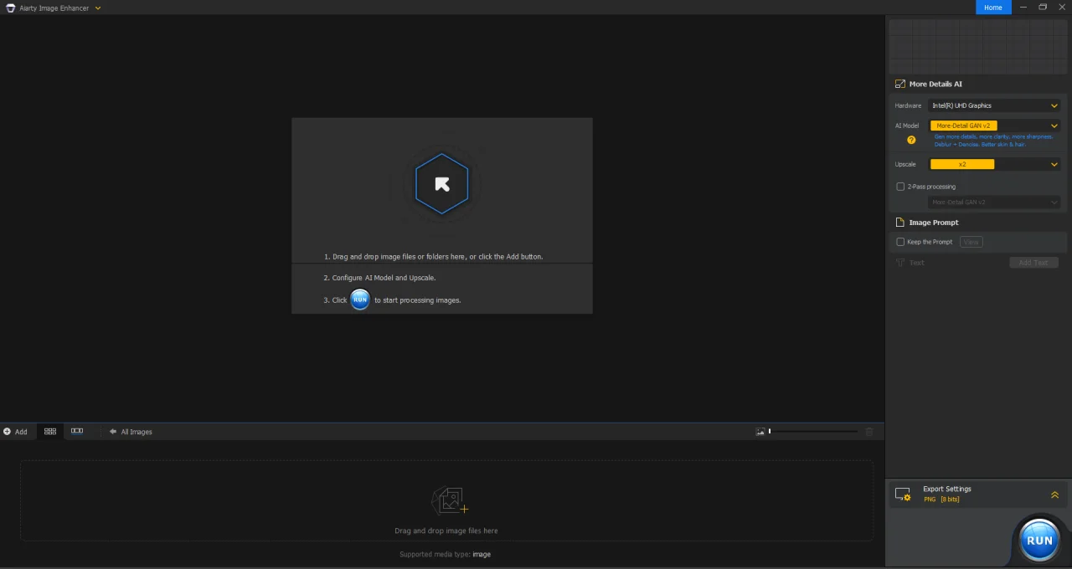Click the add image placeholder icon
Viewport: 1072px width, 569px height.
coord(450,500)
